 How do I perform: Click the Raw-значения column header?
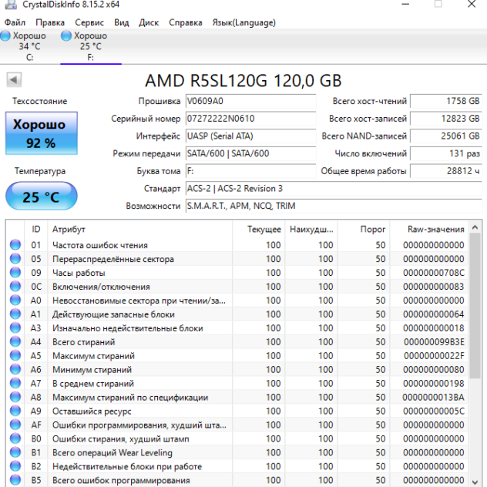[x=429, y=229]
